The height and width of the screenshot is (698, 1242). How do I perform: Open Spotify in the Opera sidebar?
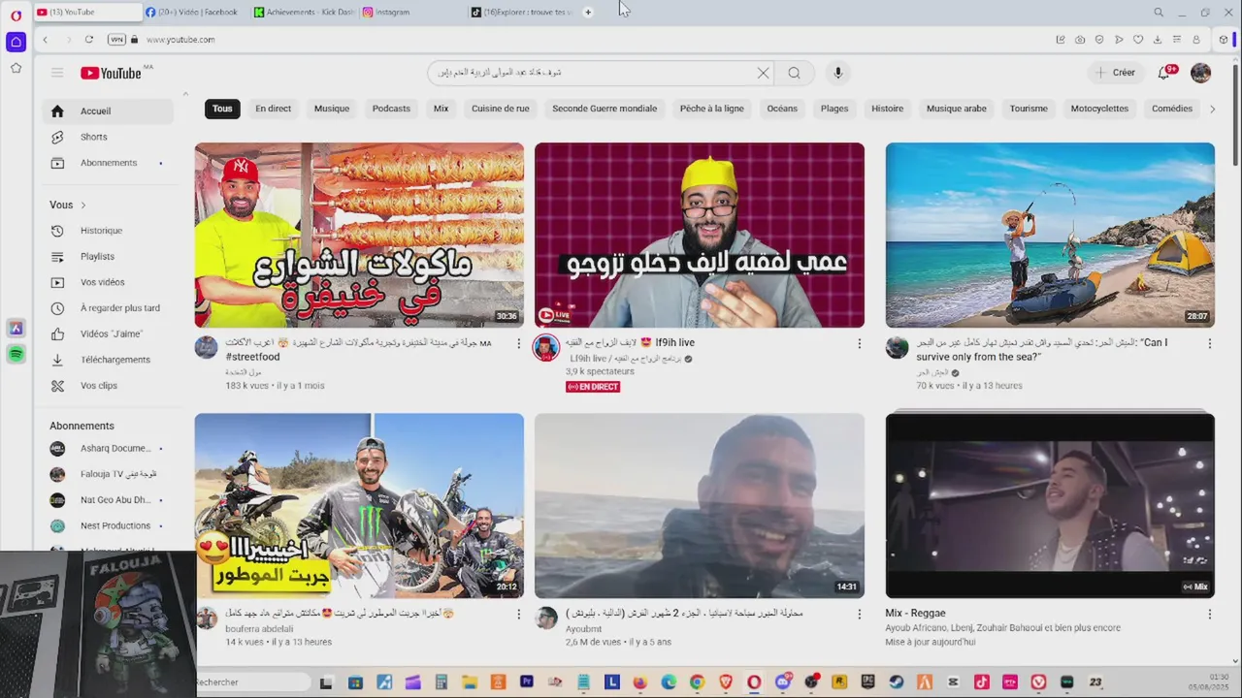point(16,355)
